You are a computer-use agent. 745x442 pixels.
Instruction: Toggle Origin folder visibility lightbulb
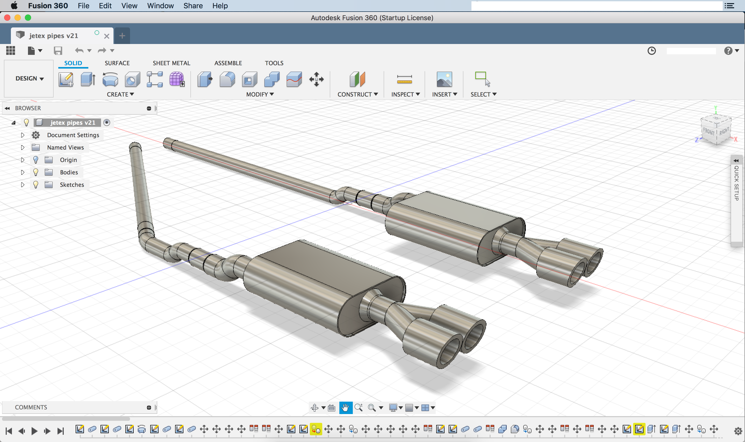click(x=36, y=160)
